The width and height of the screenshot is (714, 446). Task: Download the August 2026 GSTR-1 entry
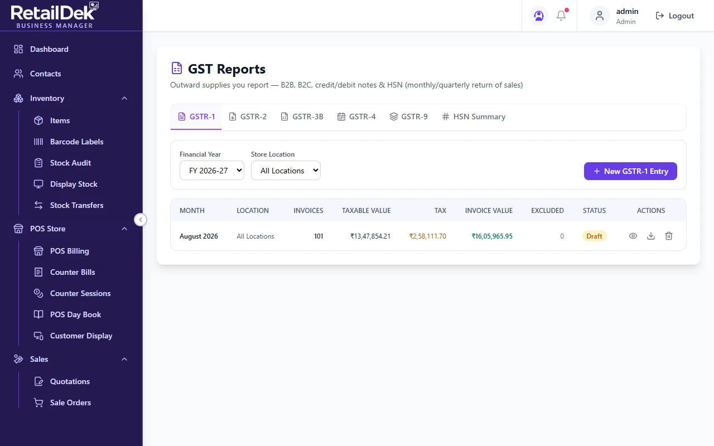[651, 236]
